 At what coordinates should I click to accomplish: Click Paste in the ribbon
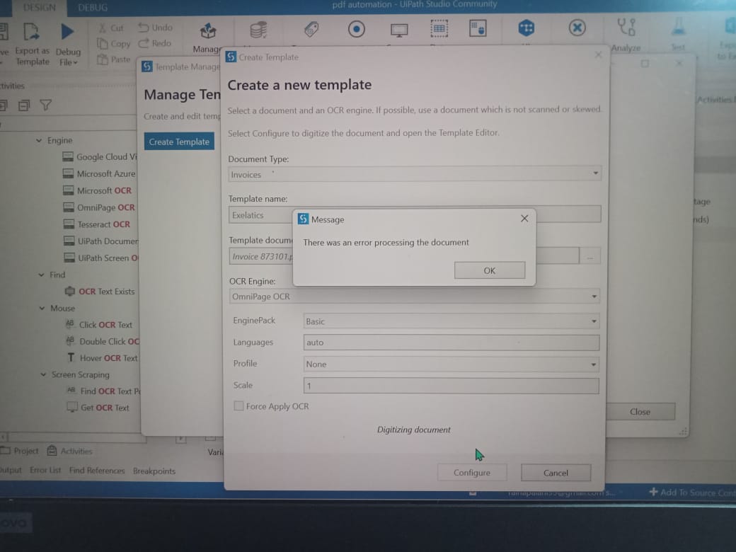coord(114,59)
